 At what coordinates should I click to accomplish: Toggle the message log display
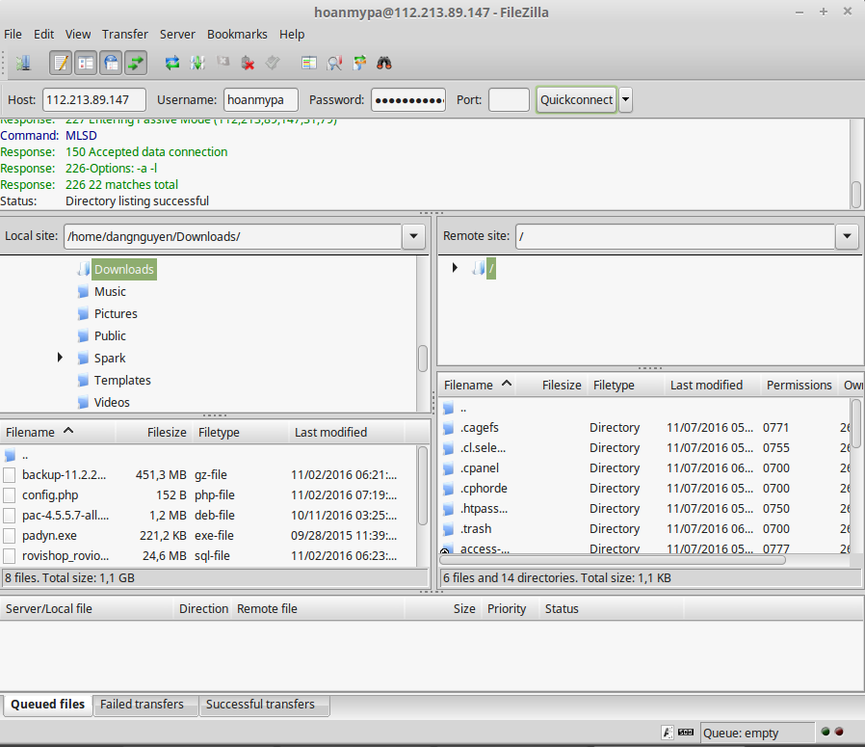coord(61,63)
